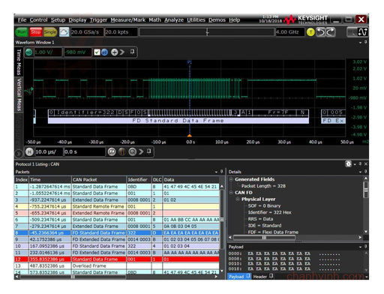Switch to the Payload tab
Image resolution: width=384 pixels, height=294 pixels.
point(238,277)
